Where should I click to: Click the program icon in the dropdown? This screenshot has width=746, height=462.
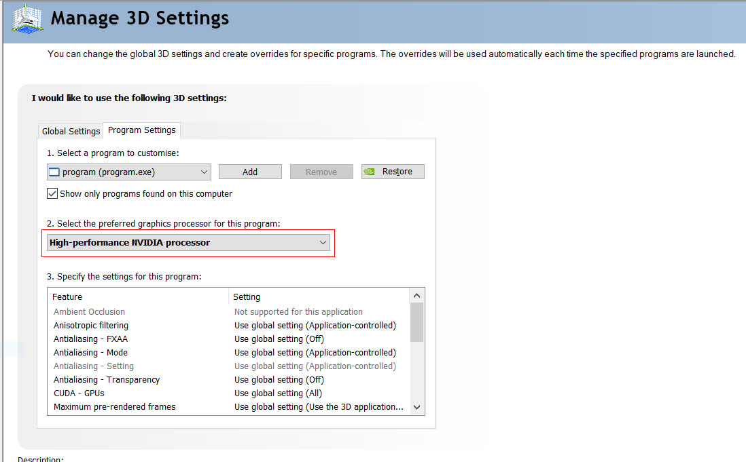click(54, 172)
